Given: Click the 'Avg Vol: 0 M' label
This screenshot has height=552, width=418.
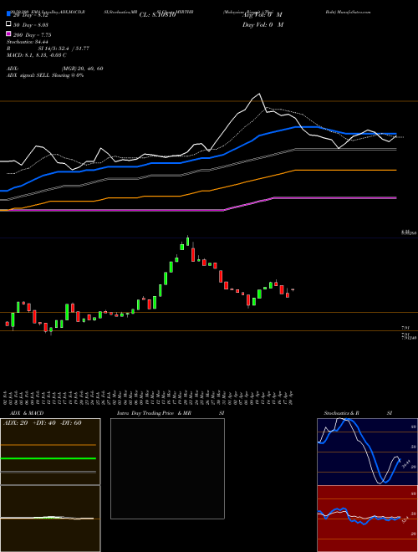Looking at the screenshot, I should pyautogui.click(x=263, y=15).
